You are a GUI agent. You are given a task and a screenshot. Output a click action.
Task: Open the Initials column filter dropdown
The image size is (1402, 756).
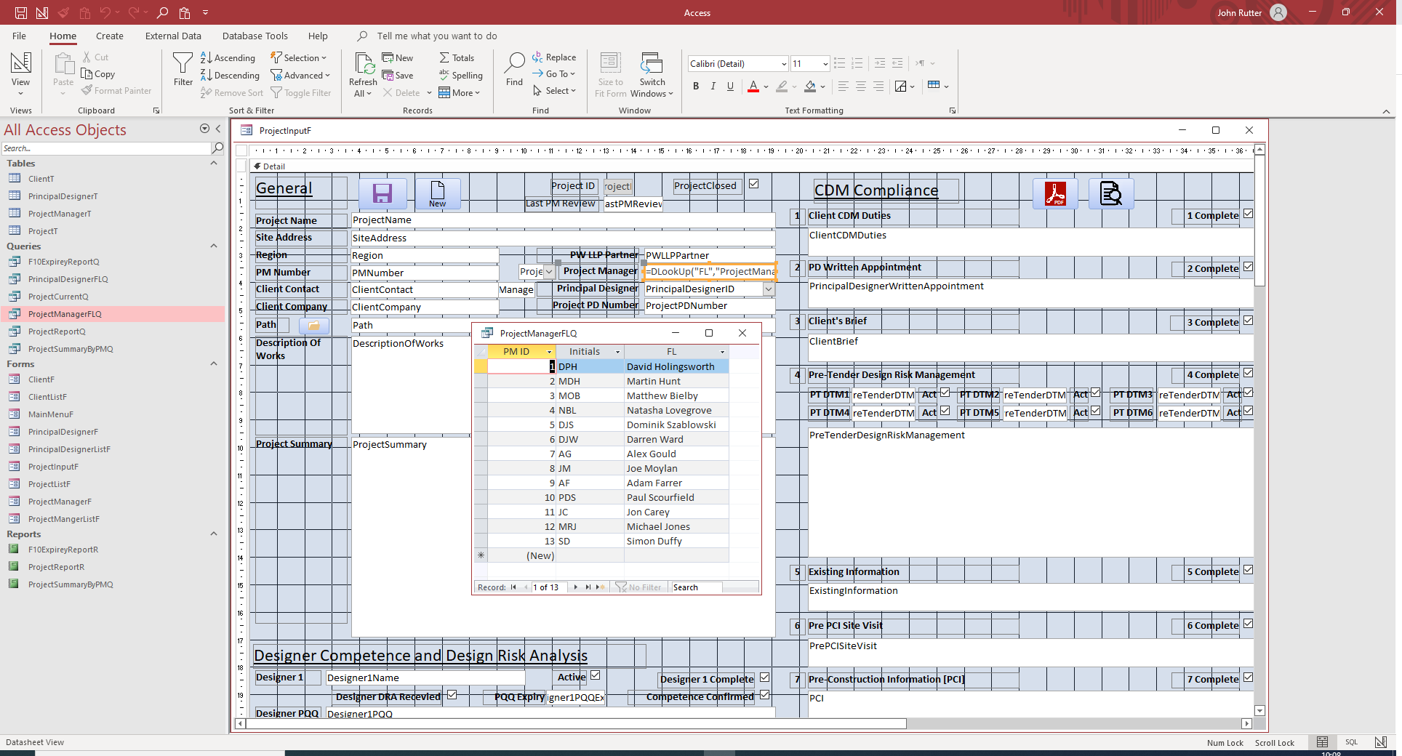tap(618, 352)
